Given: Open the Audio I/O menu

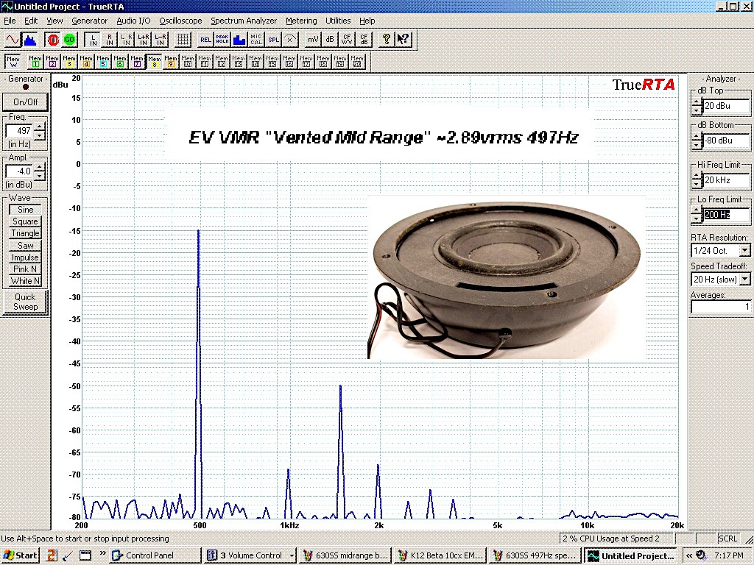Looking at the screenshot, I should coord(134,21).
